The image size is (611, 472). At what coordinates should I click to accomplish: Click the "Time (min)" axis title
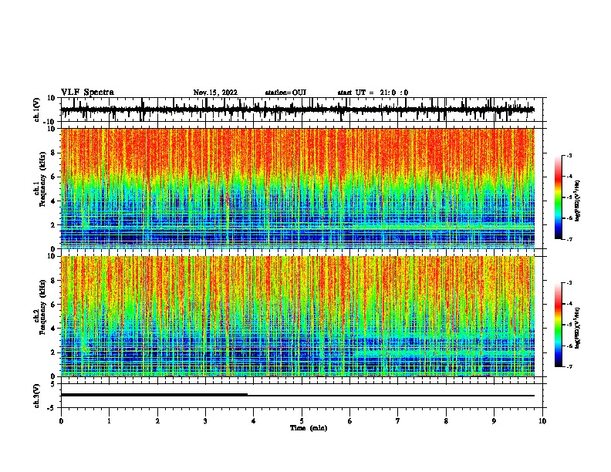[x=309, y=428]
